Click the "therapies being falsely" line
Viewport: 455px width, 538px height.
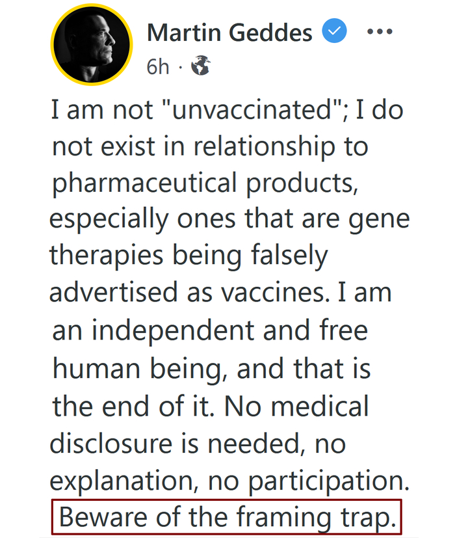188,256
